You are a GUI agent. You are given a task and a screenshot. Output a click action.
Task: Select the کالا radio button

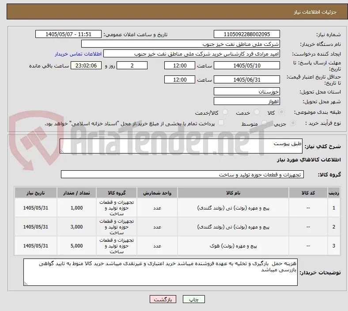(x=281, y=112)
